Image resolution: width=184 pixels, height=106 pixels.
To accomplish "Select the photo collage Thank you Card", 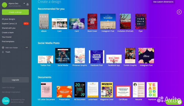I will click(x=59, y=23).
